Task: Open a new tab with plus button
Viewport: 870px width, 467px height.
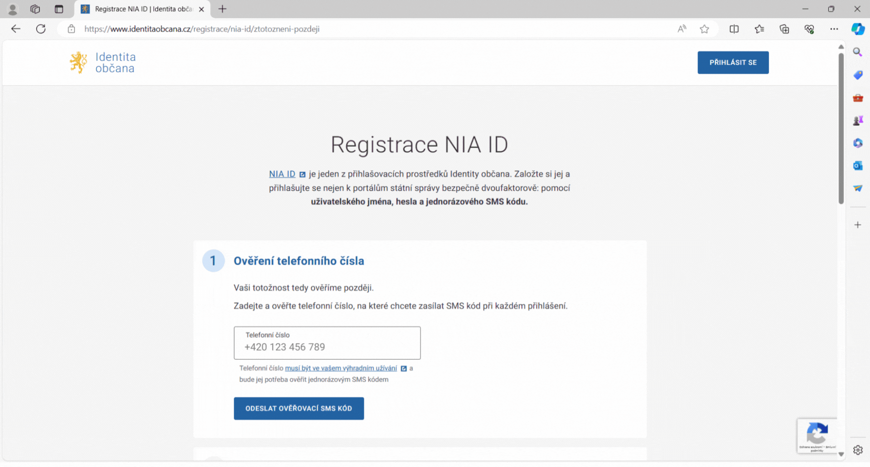Action: (222, 9)
